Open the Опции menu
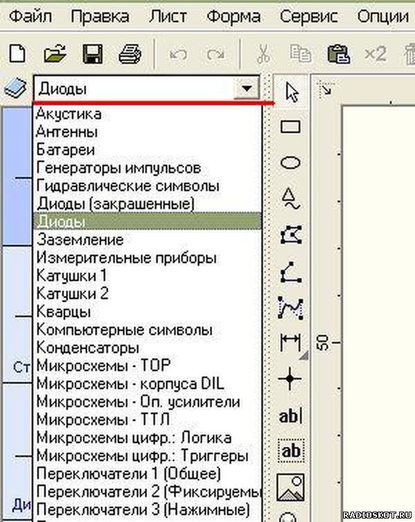 coord(383,17)
